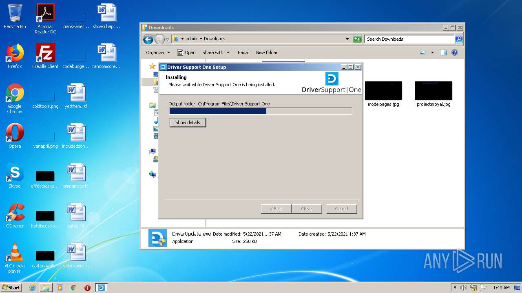This screenshot has width=522, height=293.
Task: Select the shoeschapt Word document icon
Action: [x=106, y=16]
